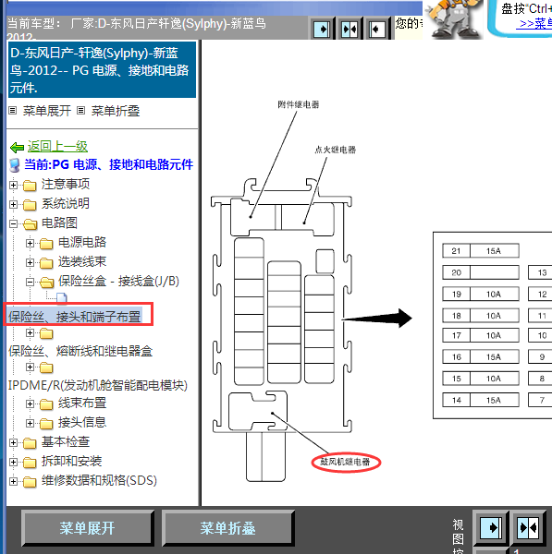The image size is (552, 554).
Task: Expand the 维修数据和规格(SDS) tree node
Action: click(x=14, y=482)
